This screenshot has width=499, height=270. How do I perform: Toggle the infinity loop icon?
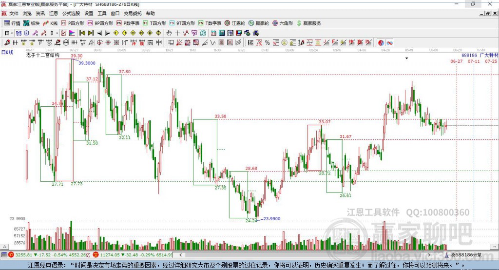click(x=389, y=43)
